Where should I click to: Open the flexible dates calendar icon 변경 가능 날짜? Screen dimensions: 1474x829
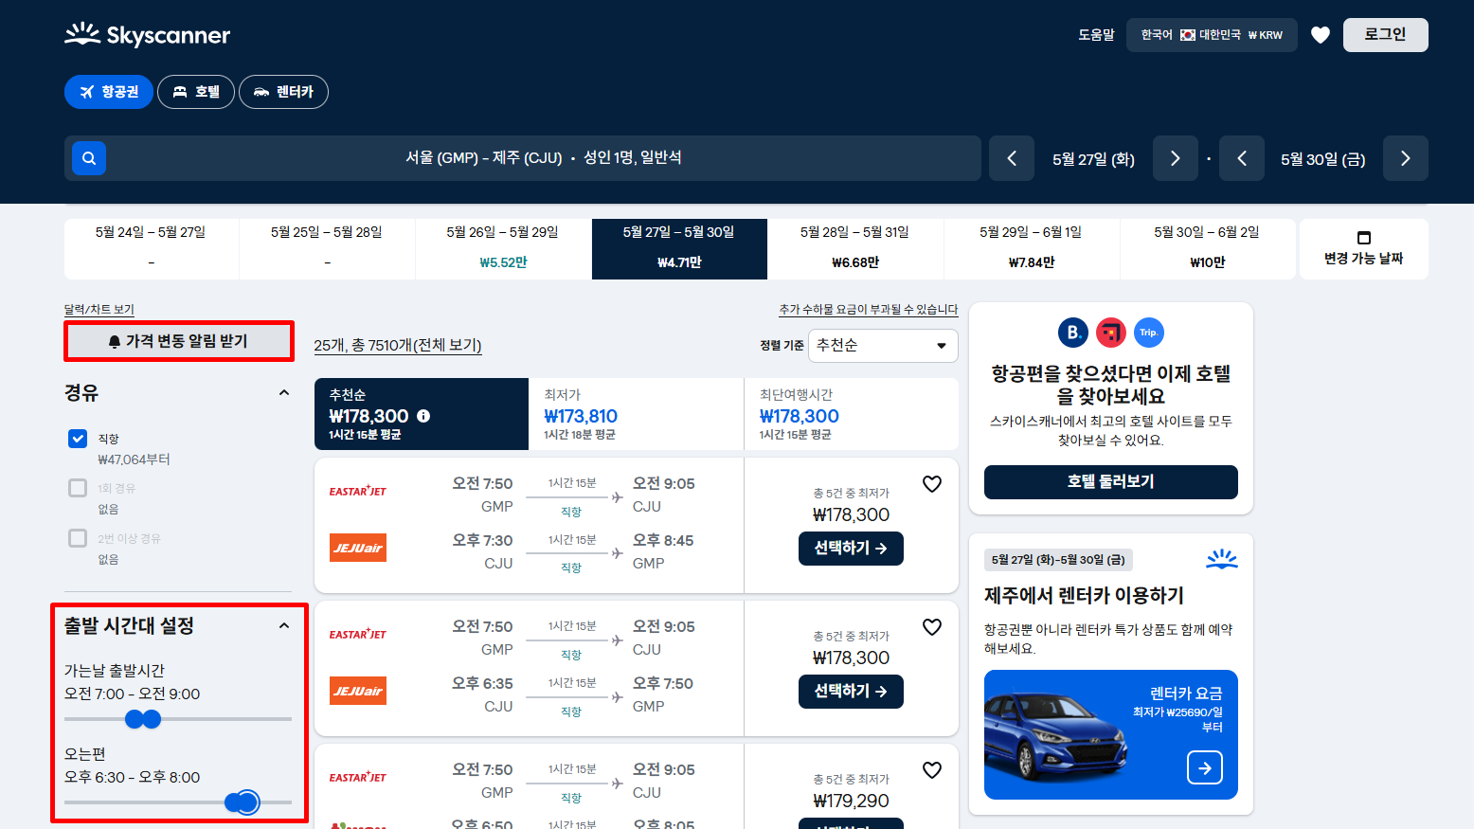click(x=1364, y=238)
